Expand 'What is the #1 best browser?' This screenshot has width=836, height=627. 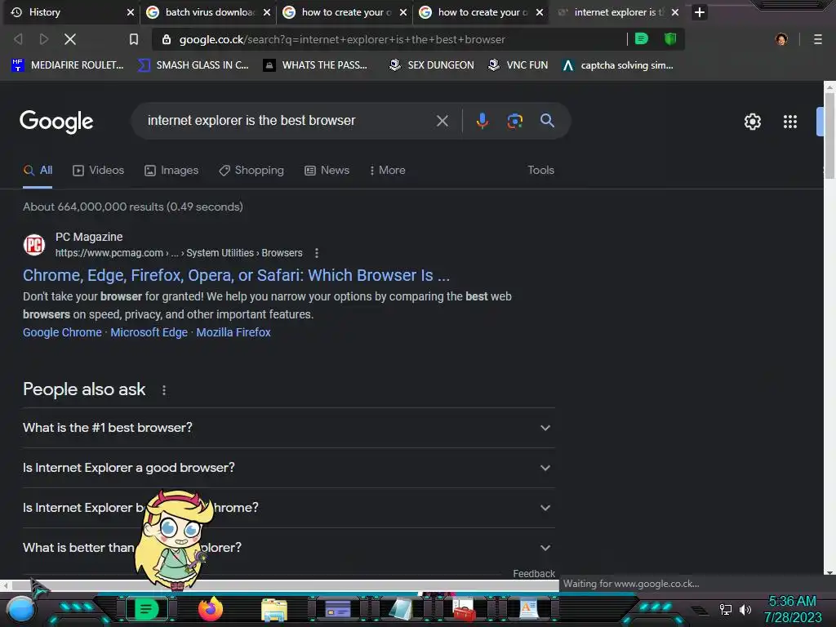pos(288,428)
